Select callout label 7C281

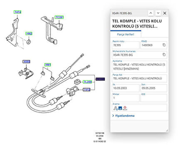point(59,17)
